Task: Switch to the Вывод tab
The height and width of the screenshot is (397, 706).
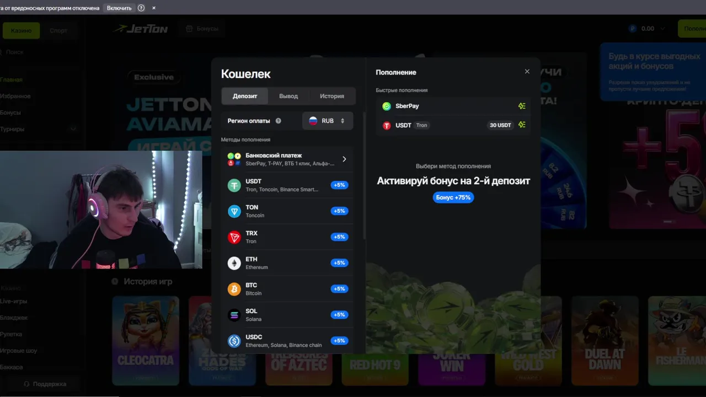Action: click(x=288, y=96)
